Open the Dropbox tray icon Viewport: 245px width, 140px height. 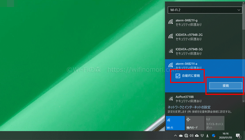click(x=202, y=135)
